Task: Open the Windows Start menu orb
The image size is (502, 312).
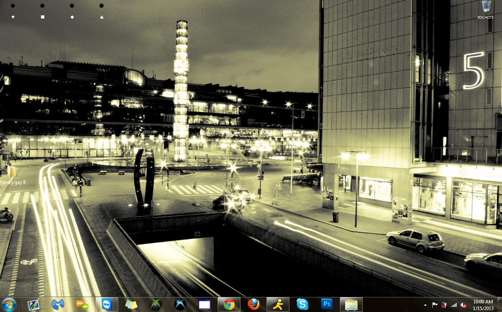Action: coord(9,305)
